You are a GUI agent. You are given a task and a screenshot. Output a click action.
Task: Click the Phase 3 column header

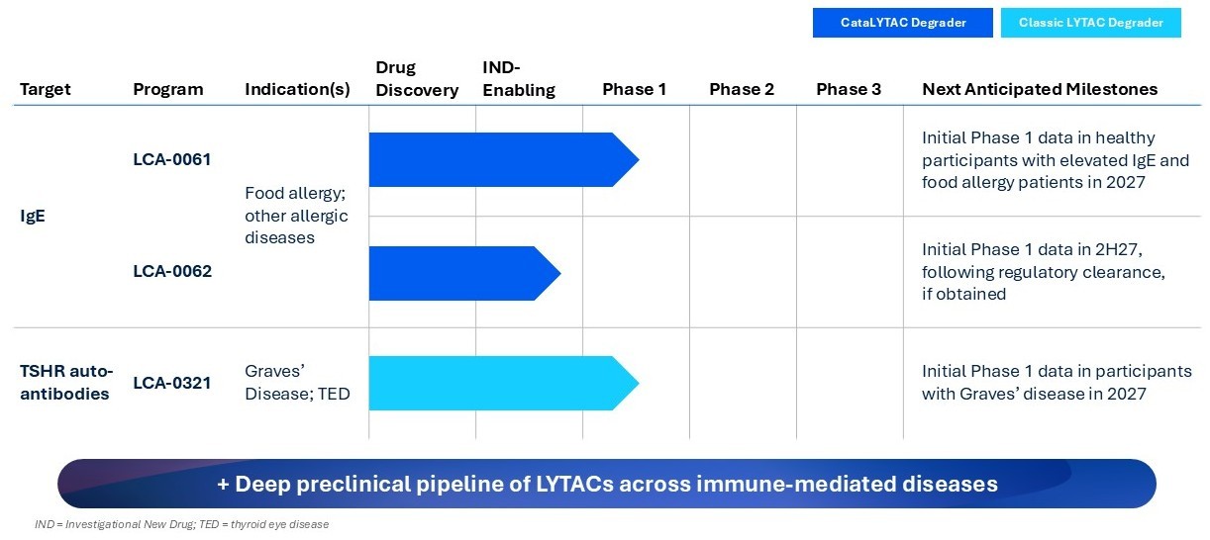[x=849, y=89]
